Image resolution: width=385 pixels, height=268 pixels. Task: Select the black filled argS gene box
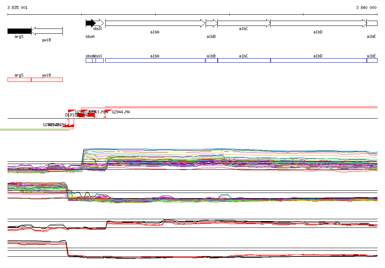click(x=20, y=31)
